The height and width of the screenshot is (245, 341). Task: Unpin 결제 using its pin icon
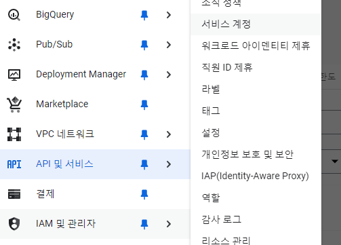[x=144, y=194]
